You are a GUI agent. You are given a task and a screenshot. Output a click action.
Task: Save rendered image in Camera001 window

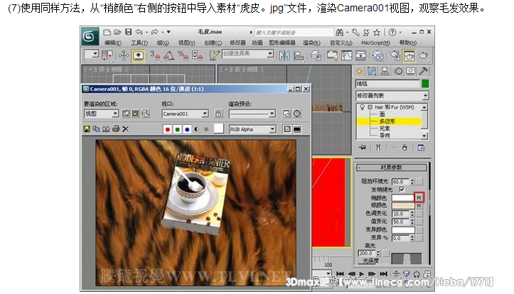coord(87,129)
